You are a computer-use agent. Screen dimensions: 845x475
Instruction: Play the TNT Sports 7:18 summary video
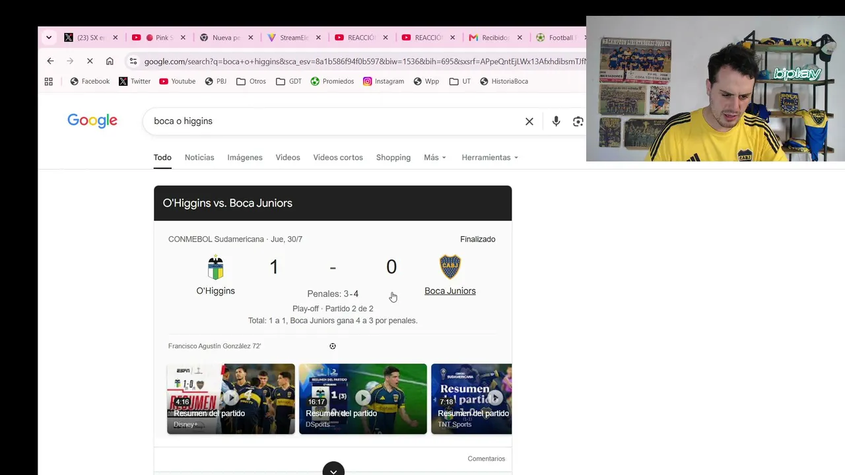(x=471, y=398)
